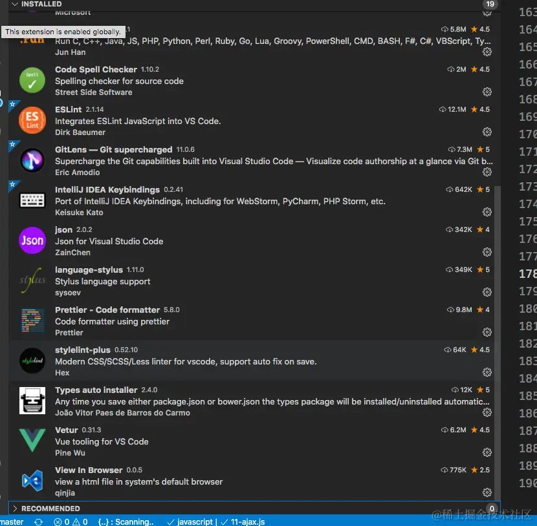This screenshot has height=526, width=537.
Task: Open manage gear for stylelint-plus
Action: 487,372
